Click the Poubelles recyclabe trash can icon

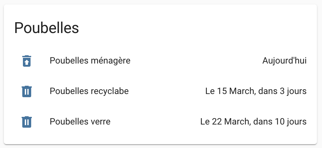(27, 91)
